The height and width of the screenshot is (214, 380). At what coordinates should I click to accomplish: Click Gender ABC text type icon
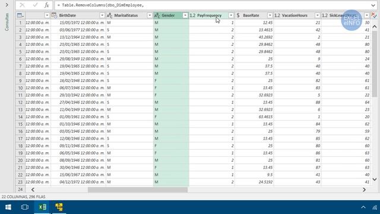157,15
